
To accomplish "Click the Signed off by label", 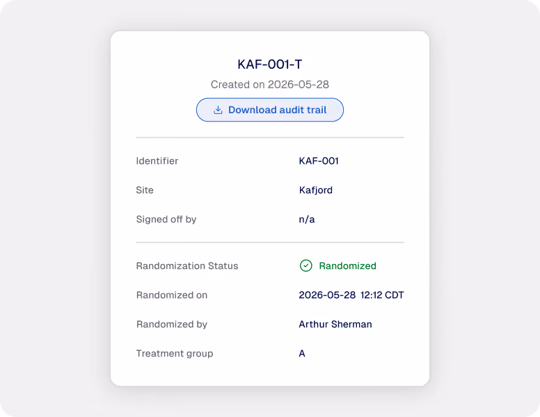I will coord(166,219).
